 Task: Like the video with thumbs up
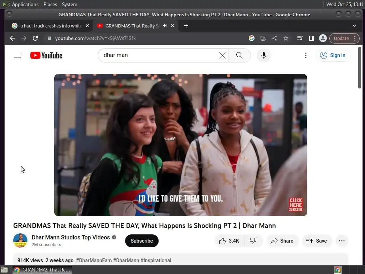pos(229,241)
